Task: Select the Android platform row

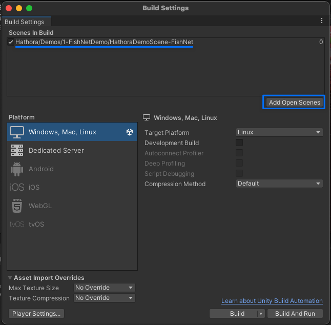Action: pos(72,169)
